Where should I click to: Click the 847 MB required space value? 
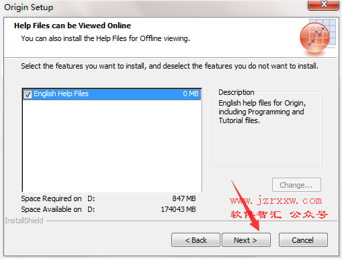(184, 198)
